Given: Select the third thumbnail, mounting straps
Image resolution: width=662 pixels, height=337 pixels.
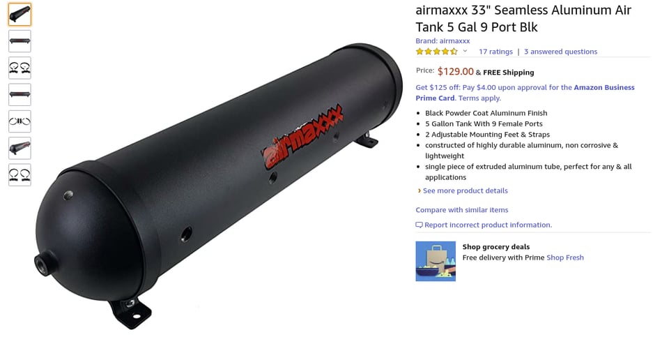Looking at the screenshot, I should tap(20, 68).
